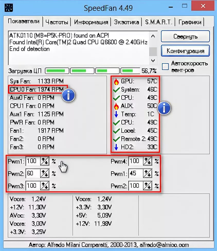
Task: Click the PWR Fan 0 RPM reading
Action: click(x=32, y=122)
